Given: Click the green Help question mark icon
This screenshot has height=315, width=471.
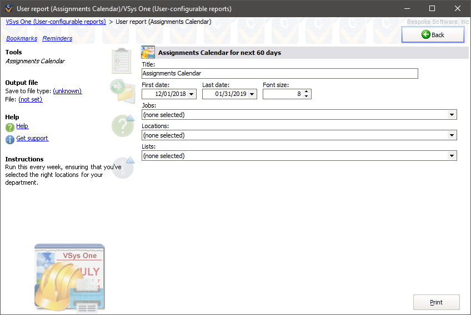Looking at the screenshot, I should pyautogui.click(x=10, y=127).
